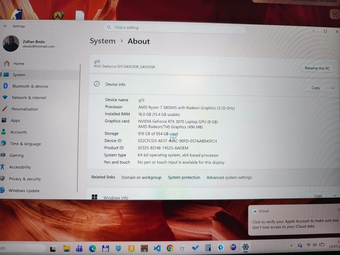Copy the Device info details

tap(316, 88)
